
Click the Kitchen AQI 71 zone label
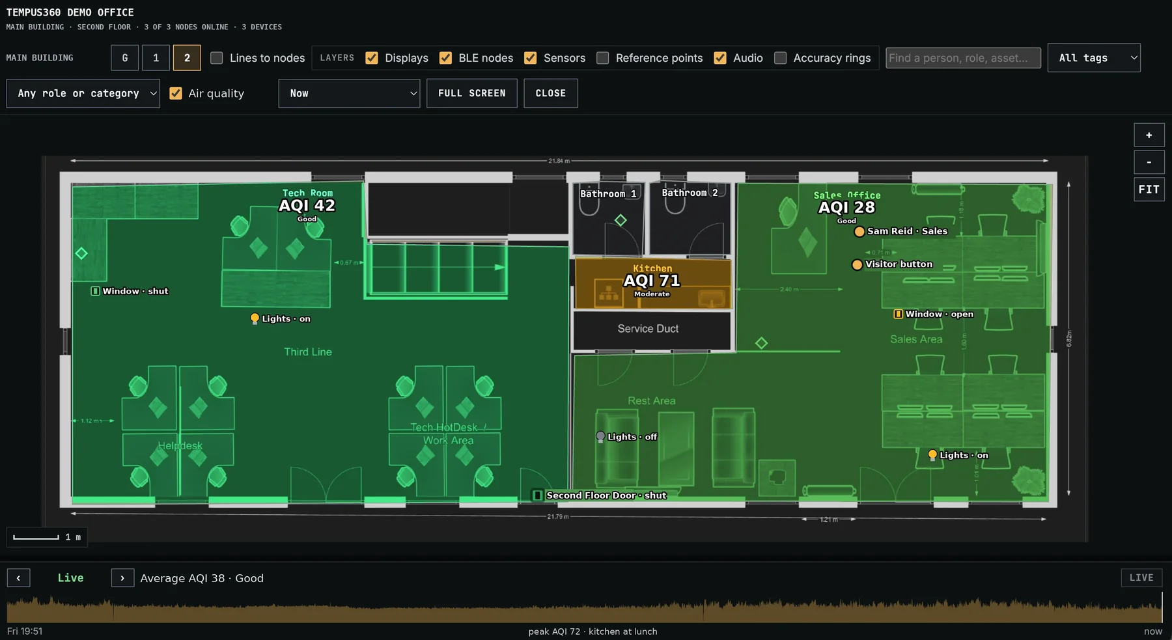tap(652, 281)
